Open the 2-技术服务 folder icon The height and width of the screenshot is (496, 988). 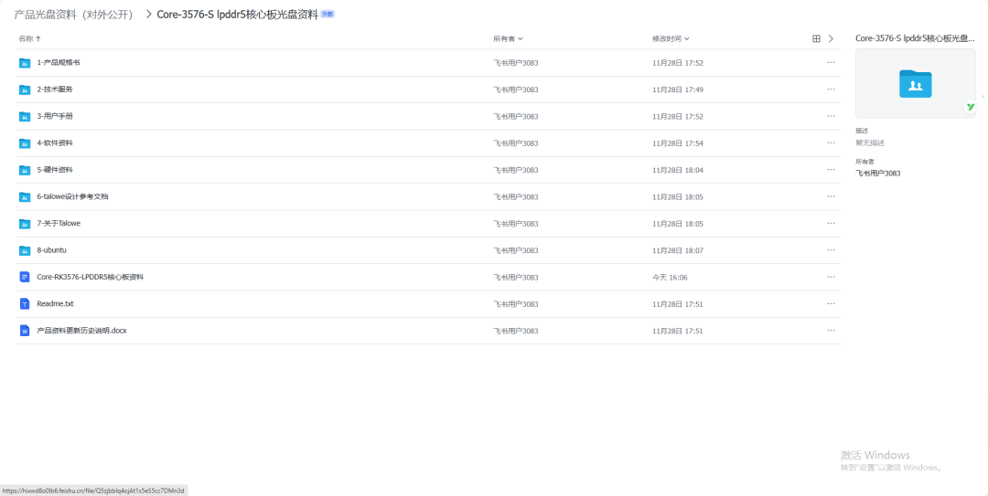pyautogui.click(x=25, y=90)
